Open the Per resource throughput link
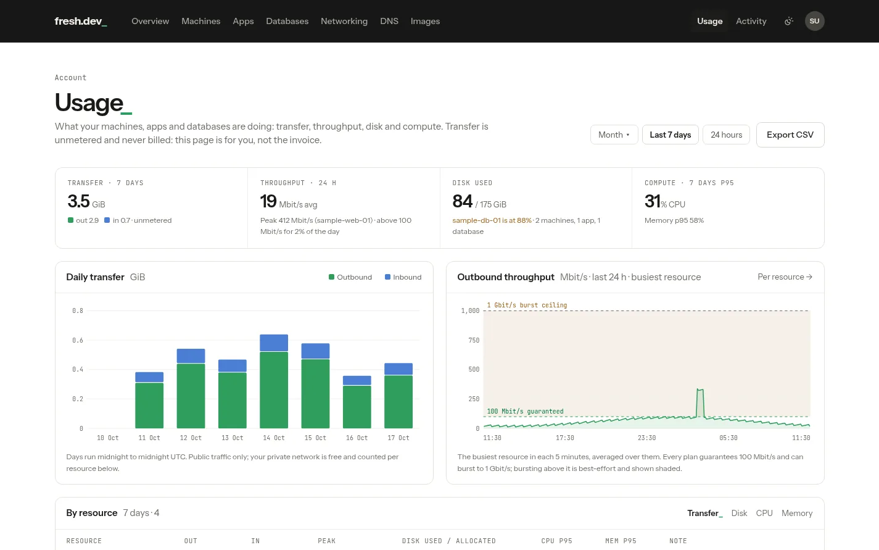The width and height of the screenshot is (879, 550). tap(785, 277)
